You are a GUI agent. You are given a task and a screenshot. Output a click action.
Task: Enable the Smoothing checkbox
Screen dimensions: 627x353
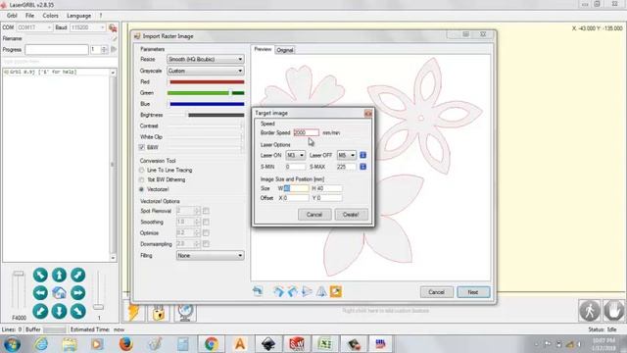click(206, 222)
